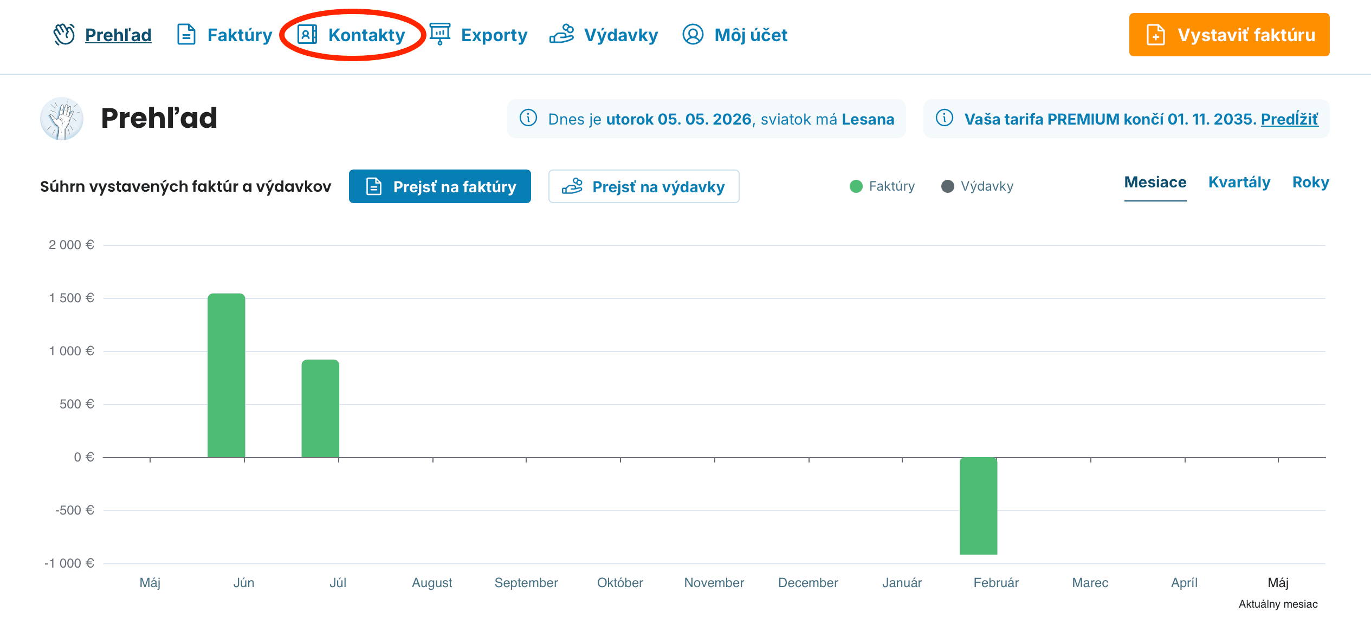Follow the Predĺžiť tariff link
The height and width of the screenshot is (625, 1371).
[1289, 119]
